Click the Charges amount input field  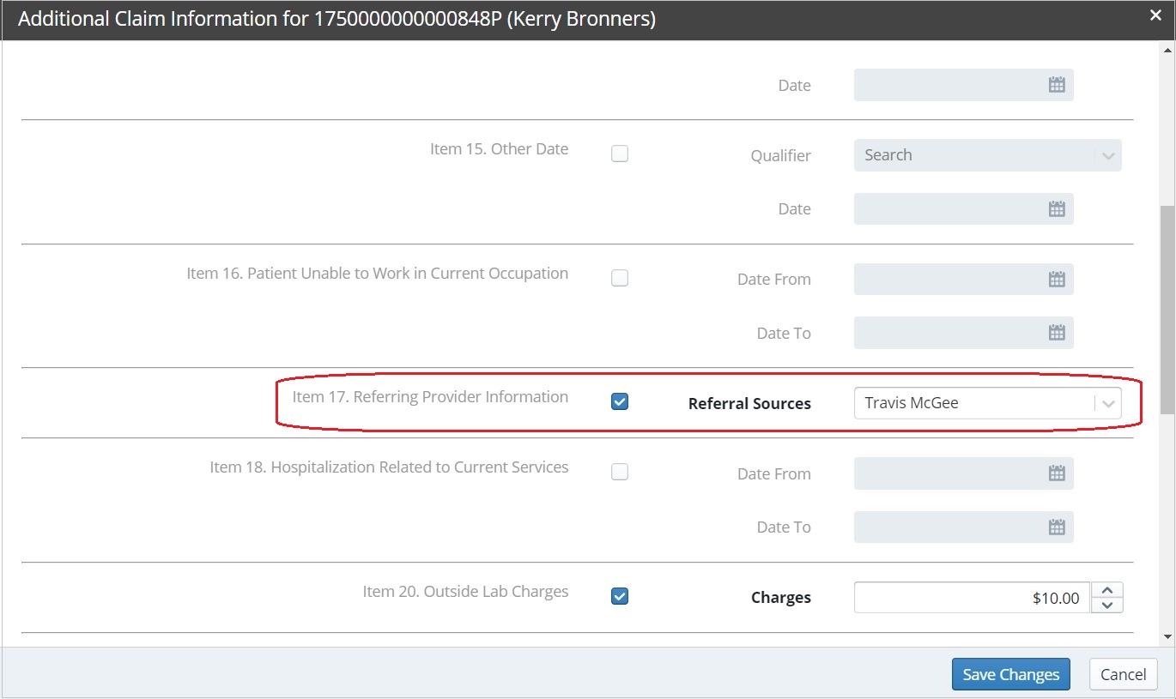[972, 598]
